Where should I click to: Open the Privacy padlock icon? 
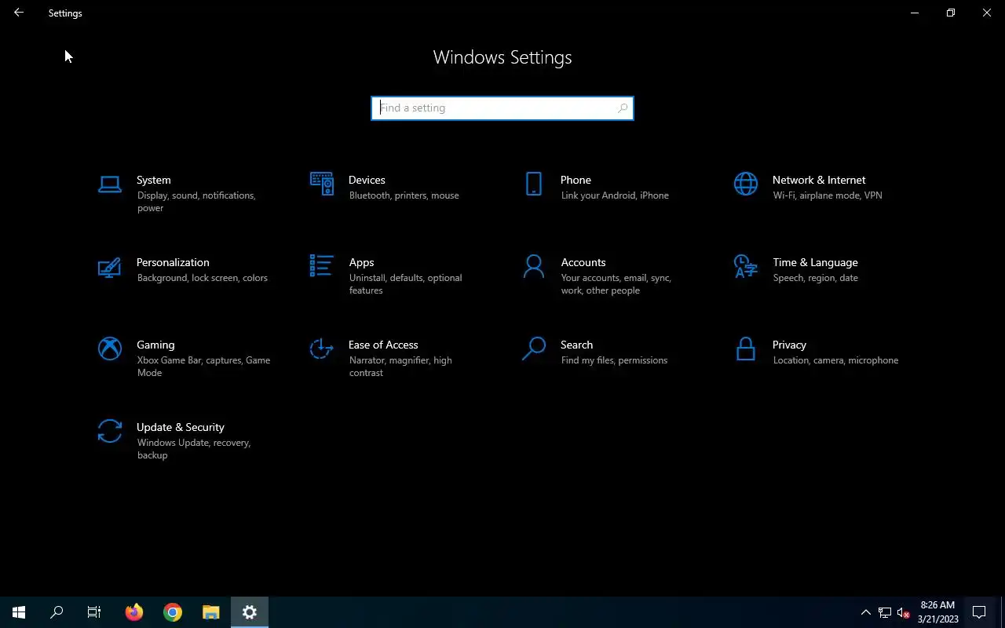click(746, 349)
